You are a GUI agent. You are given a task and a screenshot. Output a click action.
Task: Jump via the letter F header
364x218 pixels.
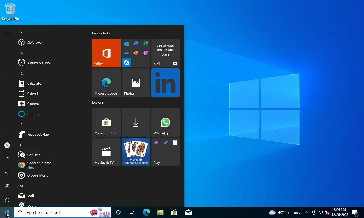[22, 125]
